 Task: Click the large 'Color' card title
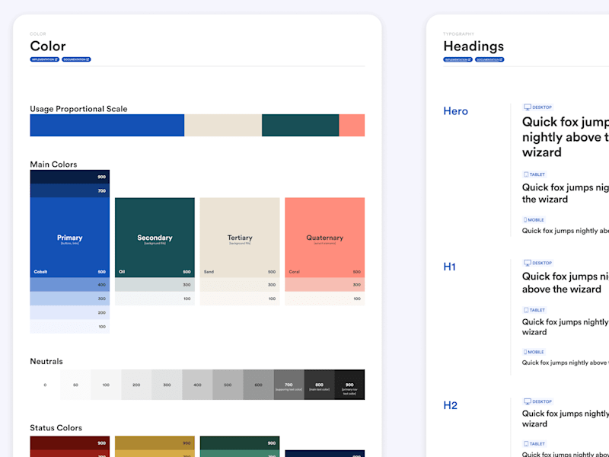(x=48, y=46)
